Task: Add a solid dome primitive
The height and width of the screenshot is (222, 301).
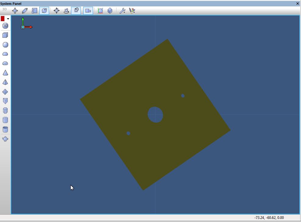Action: [5, 54]
